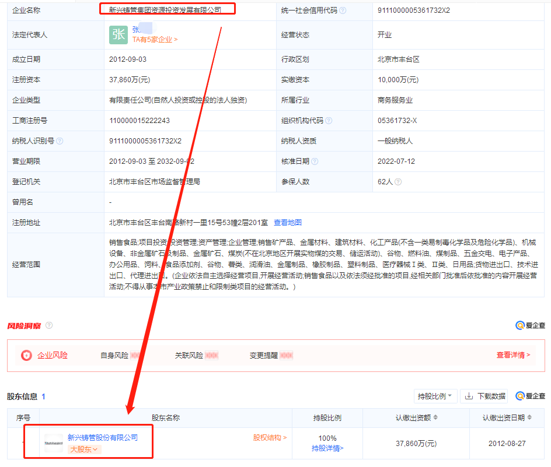Open the shareholder company logo thumbnail
The height and width of the screenshot is (467, 551).
[x=54, y=443]
